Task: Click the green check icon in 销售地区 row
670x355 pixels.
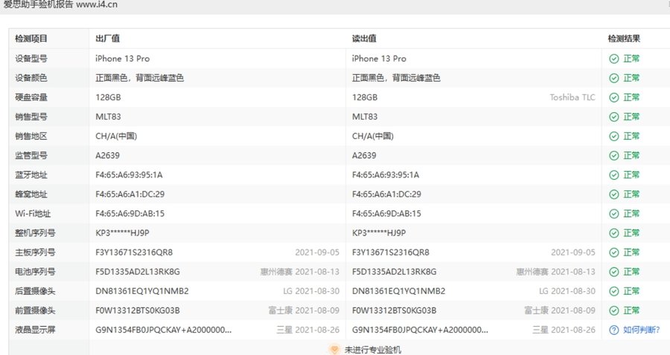Action: click(x=613, y=137)
